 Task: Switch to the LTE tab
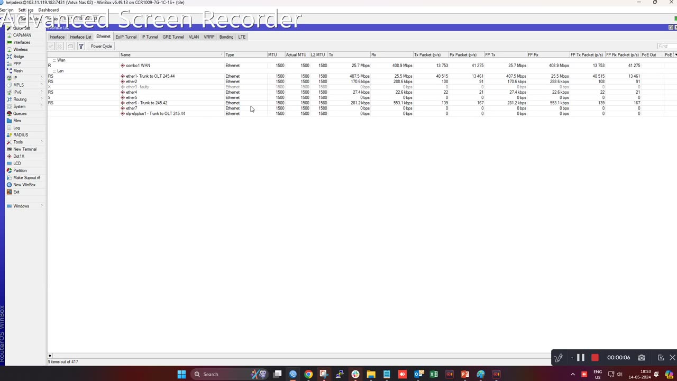click(242, 37)
